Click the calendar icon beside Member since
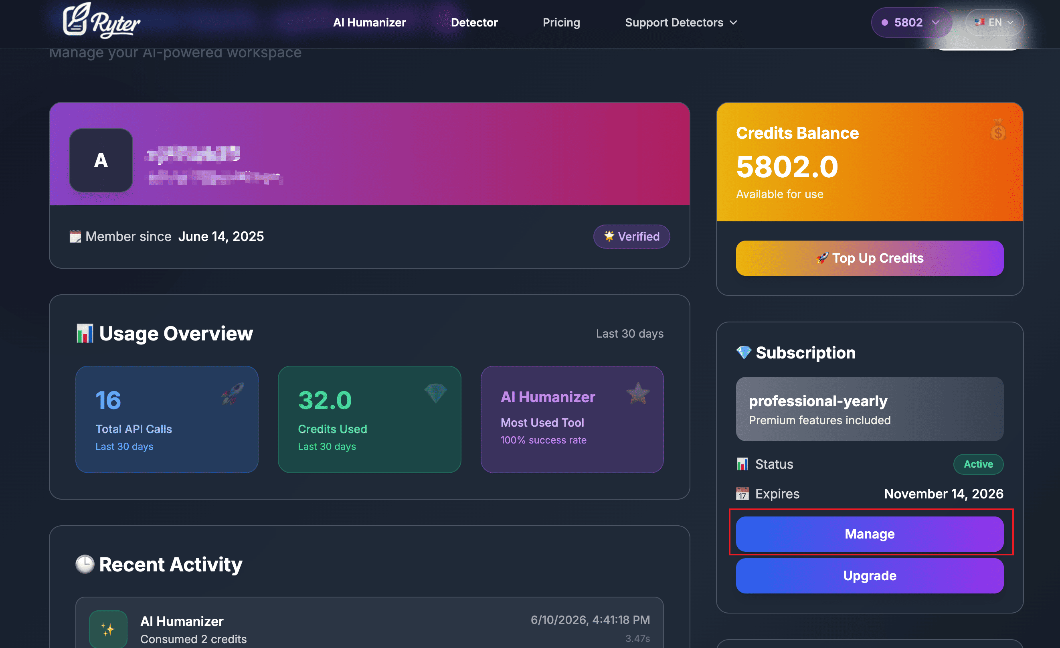The height and width of the screenshot is (648, 1060). (x=75, y=236)
